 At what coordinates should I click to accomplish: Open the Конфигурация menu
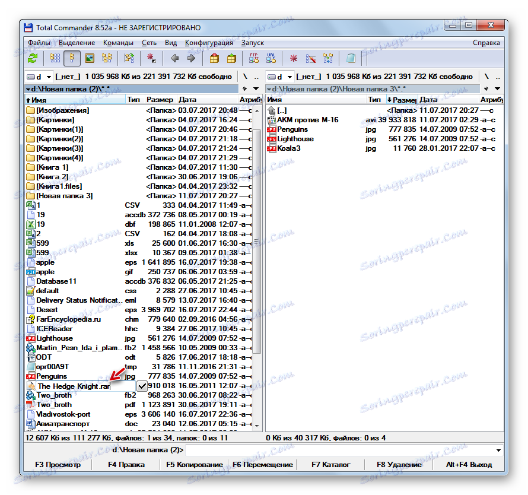click(209, 43)
